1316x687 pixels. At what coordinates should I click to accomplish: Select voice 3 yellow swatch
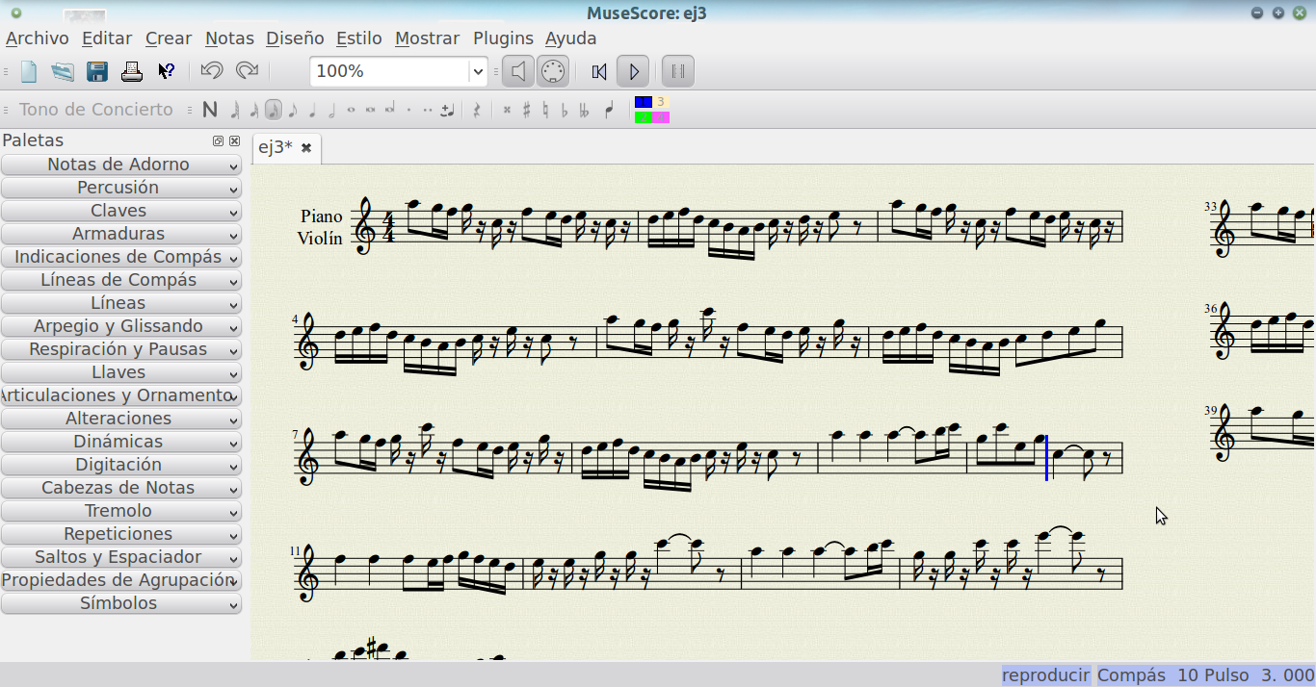click(661, 102)
